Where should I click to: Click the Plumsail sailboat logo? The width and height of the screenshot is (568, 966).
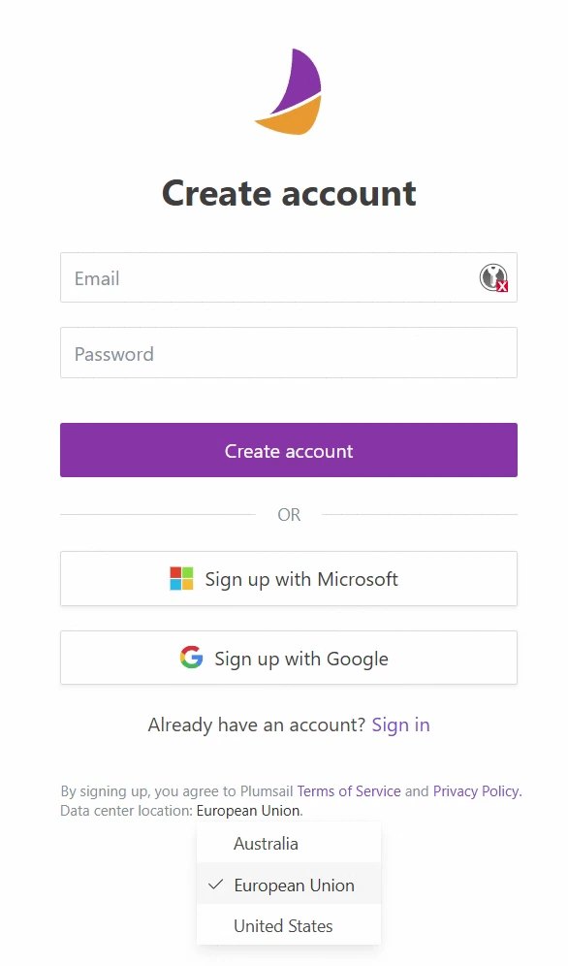(x=289, y=91)
